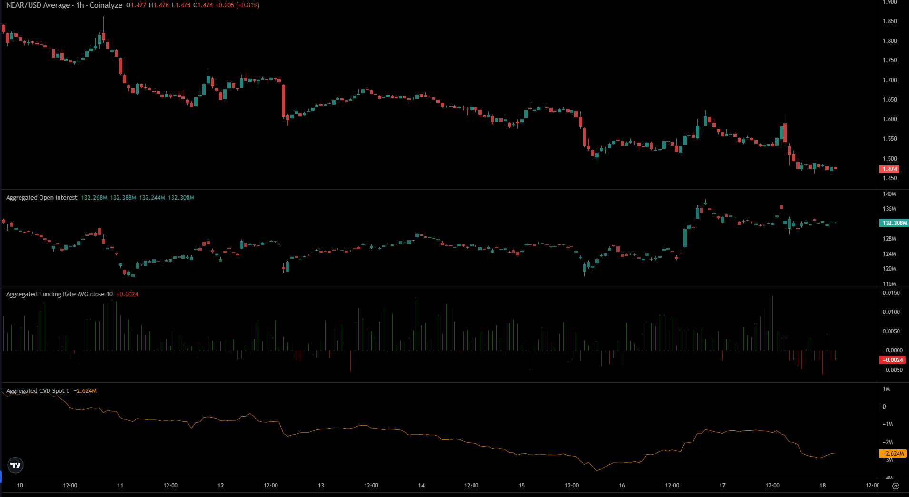Select the date label 16 on time axis
Screen dimensions: 909x497
point(622,486)
